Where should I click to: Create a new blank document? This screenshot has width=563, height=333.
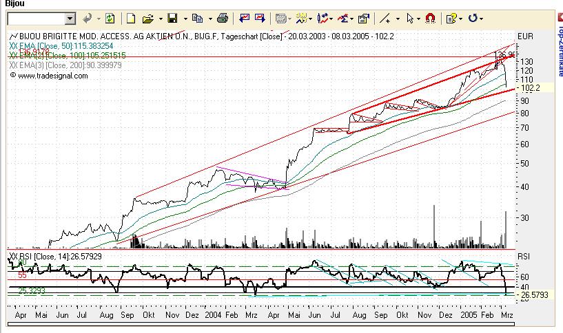click(131, 19)
